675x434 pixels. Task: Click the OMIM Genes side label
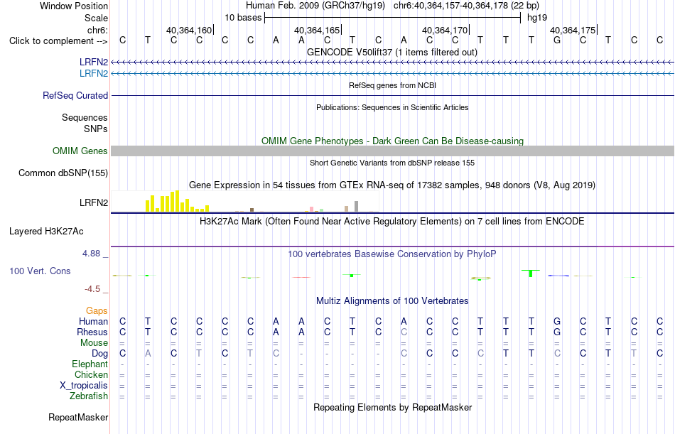(x=80, y=151)
